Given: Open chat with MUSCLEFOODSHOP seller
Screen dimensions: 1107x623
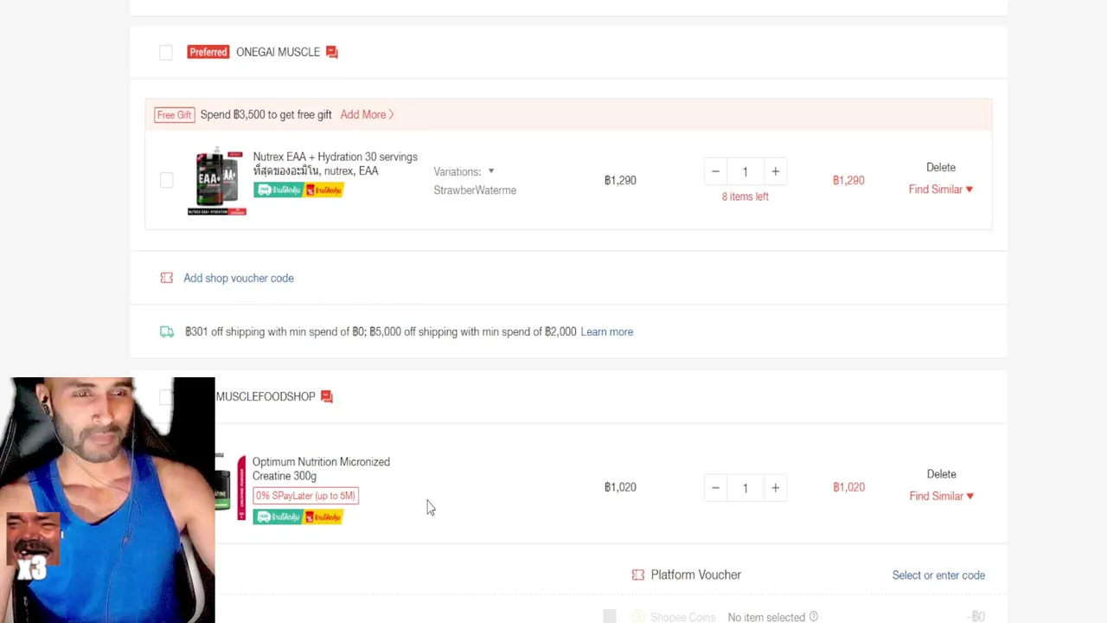Looking at the screenshot, I should tap(327, 396).
